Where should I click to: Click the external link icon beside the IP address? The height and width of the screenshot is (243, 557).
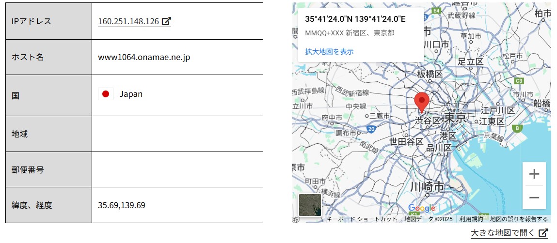pos(166,21)
